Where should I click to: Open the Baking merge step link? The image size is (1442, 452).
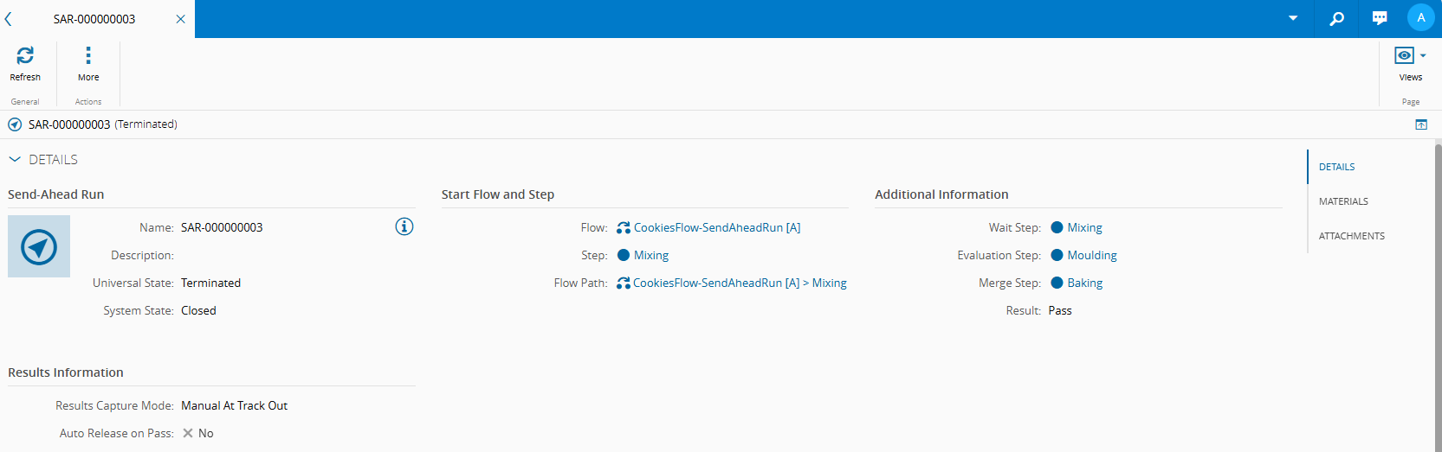pyautogui.click(x=1084, y=283)
